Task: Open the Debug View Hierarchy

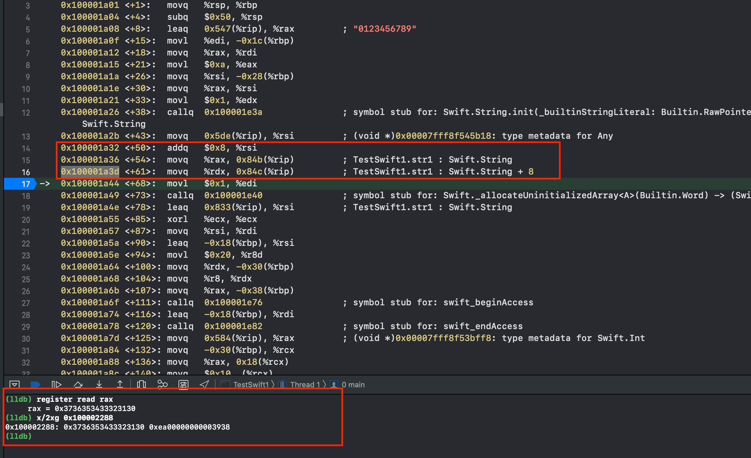Action: tap(141, 384)
